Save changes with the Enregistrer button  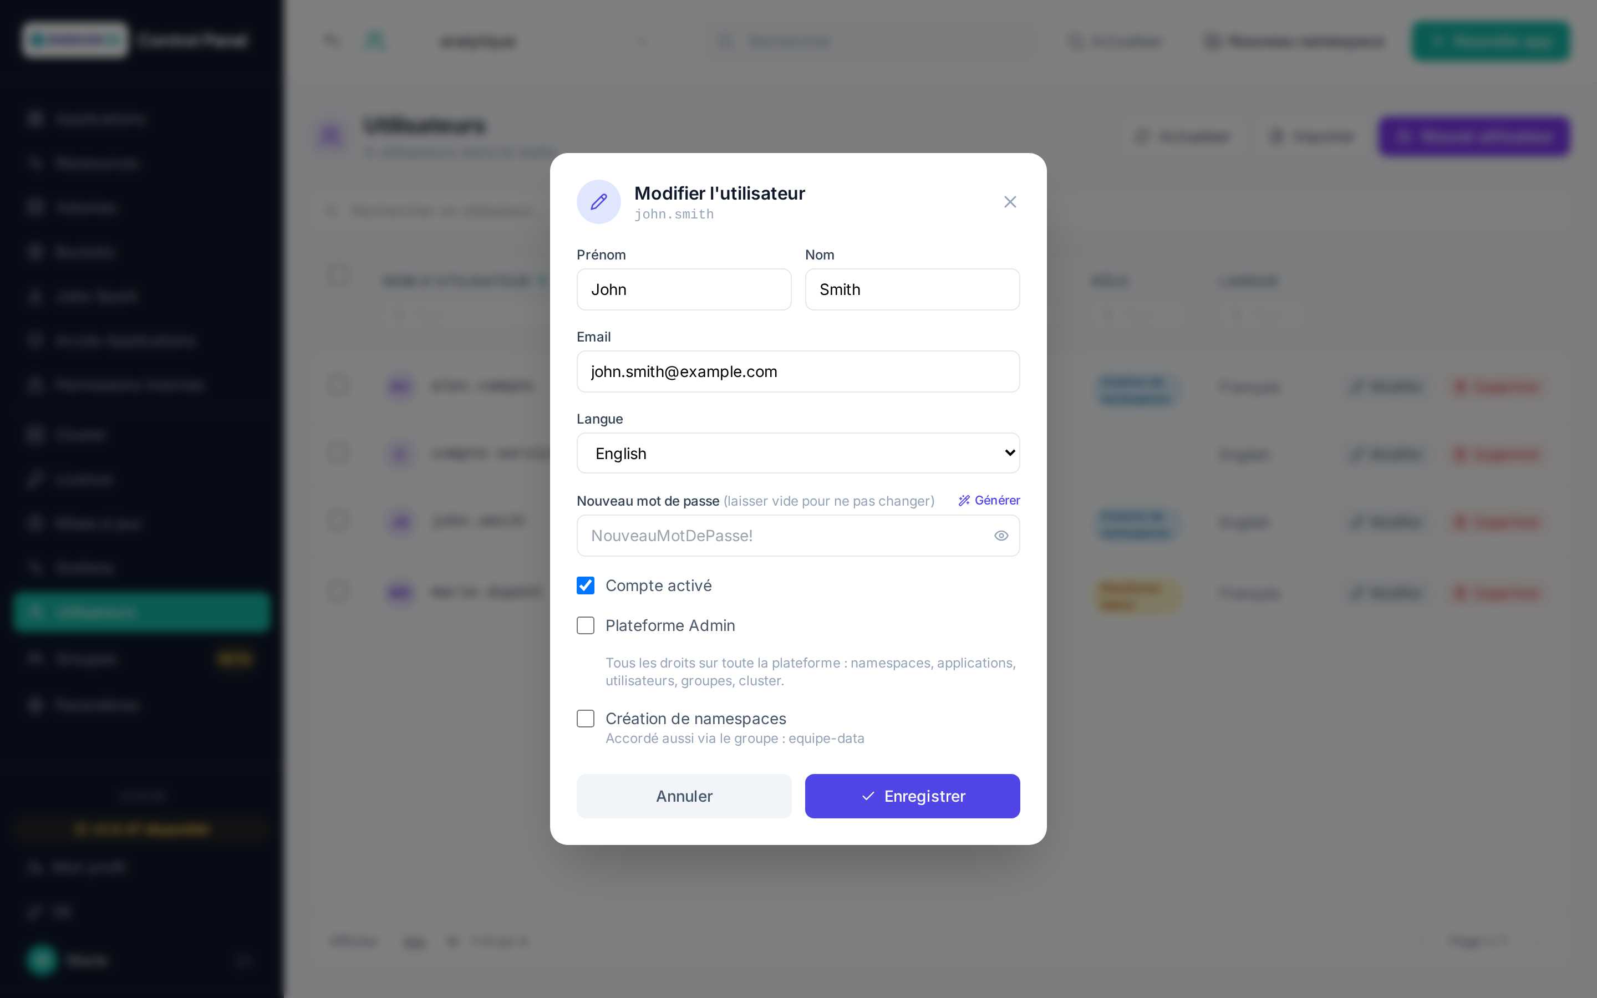click(912, 796)
